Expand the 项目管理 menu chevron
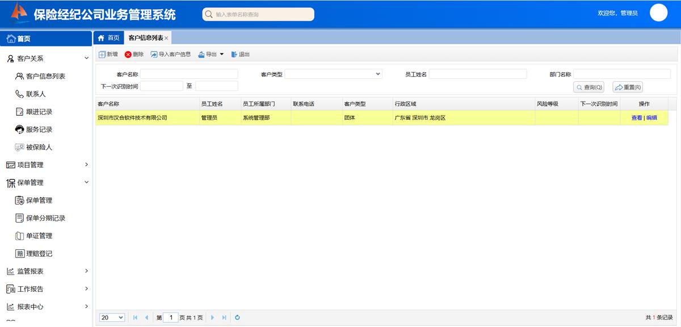 coord(86,165)
